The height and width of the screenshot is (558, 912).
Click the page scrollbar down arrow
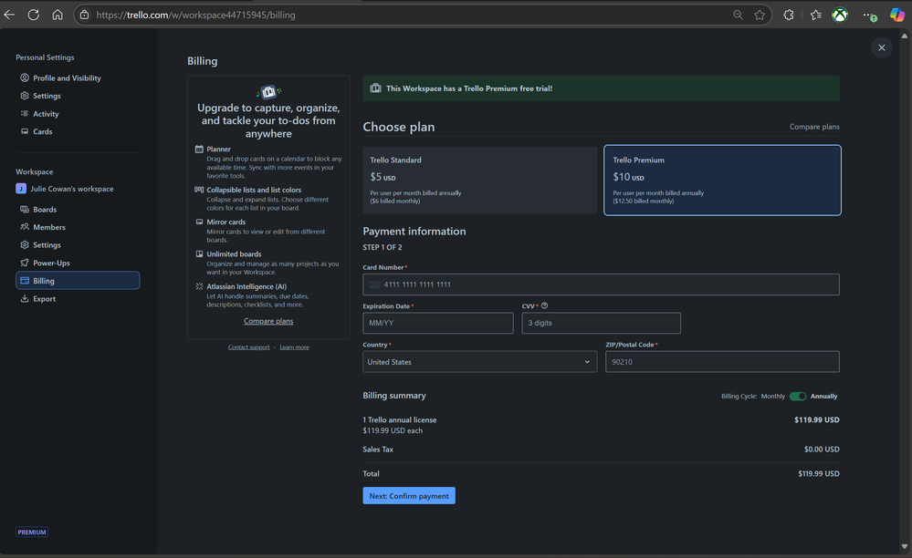point(905,546)
